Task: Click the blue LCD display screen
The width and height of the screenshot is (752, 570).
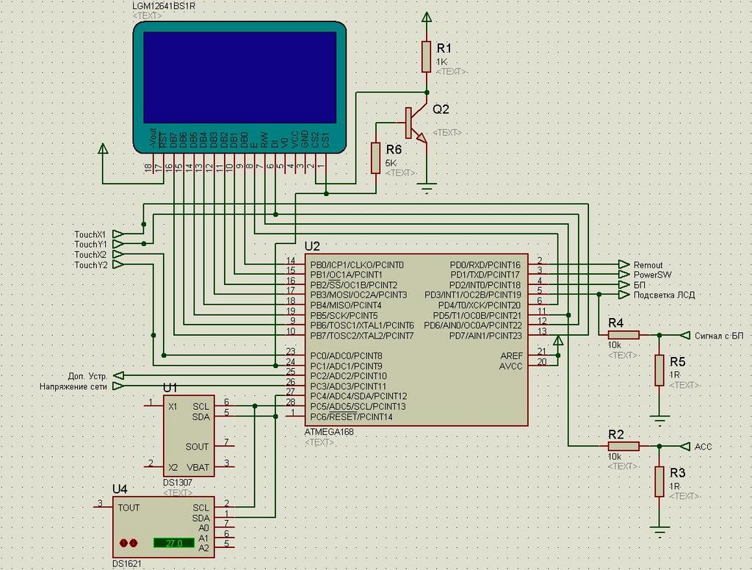Action: point(239,76)
